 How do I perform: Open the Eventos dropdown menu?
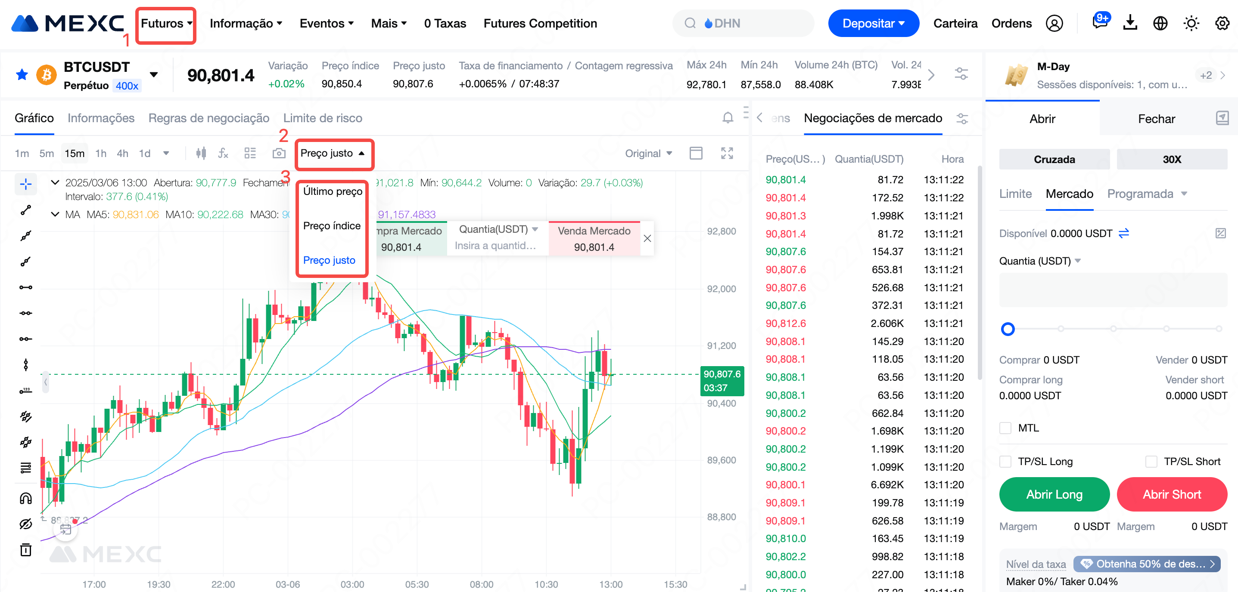(x=327, y=24)
